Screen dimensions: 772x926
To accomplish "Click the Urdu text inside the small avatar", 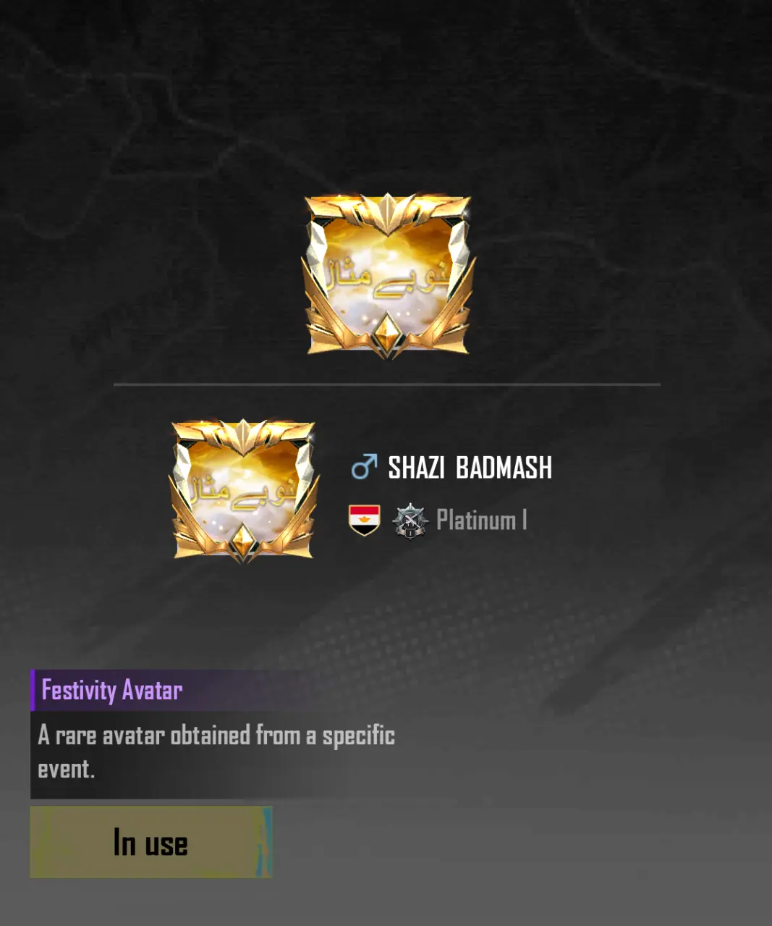I will pos(244,491).
